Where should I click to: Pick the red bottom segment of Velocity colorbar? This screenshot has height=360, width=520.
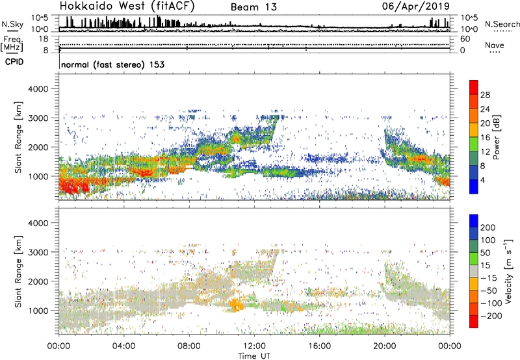(x=474, y=322)
